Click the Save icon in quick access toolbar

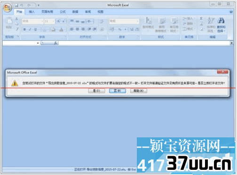tap(16, 6)
